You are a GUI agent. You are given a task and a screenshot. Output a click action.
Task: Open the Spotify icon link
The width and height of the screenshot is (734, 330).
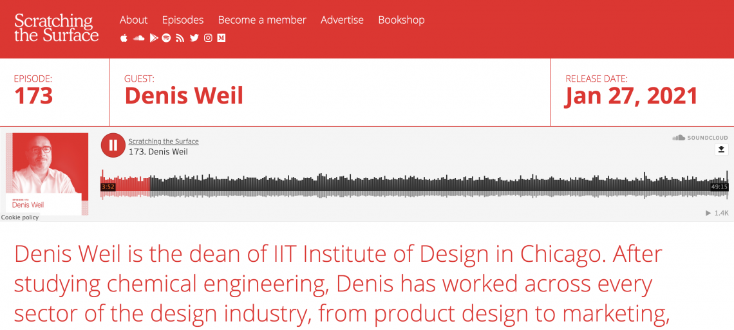166,39
